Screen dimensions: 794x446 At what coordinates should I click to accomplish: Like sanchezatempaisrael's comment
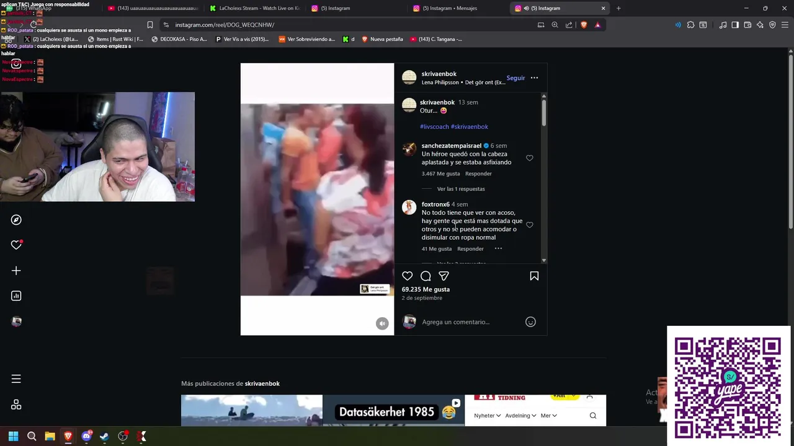point(530,158)
